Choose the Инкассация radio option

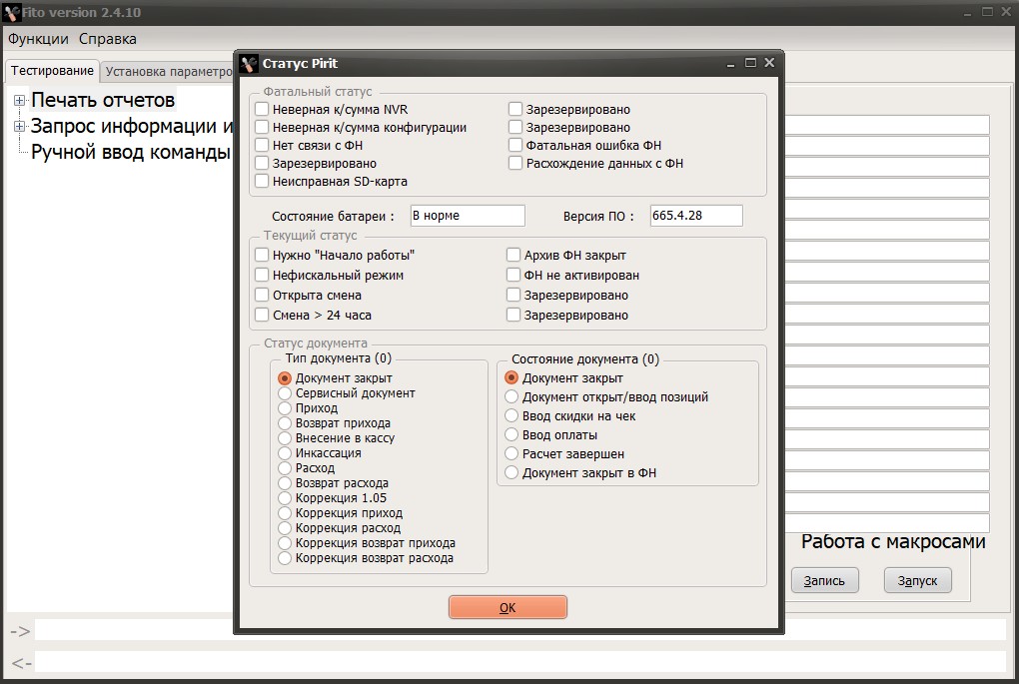[x=285, y=453]
